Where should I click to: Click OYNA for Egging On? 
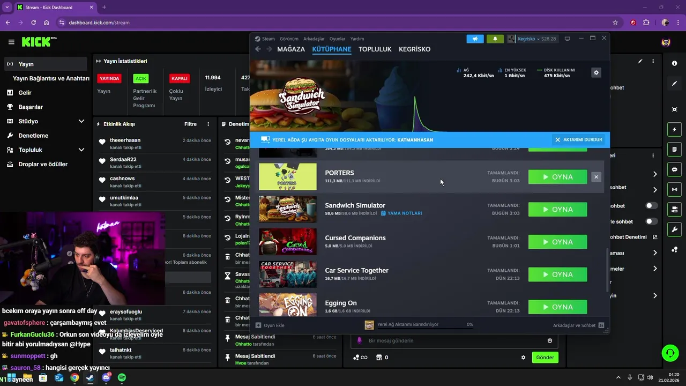(x=557, y=307)
